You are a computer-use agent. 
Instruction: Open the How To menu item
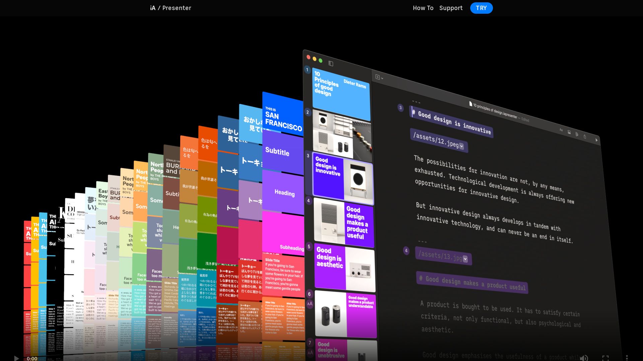click(x=423, y=8)
